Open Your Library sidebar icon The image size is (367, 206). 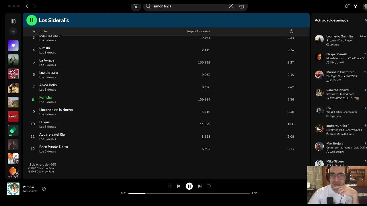[13, 21]
